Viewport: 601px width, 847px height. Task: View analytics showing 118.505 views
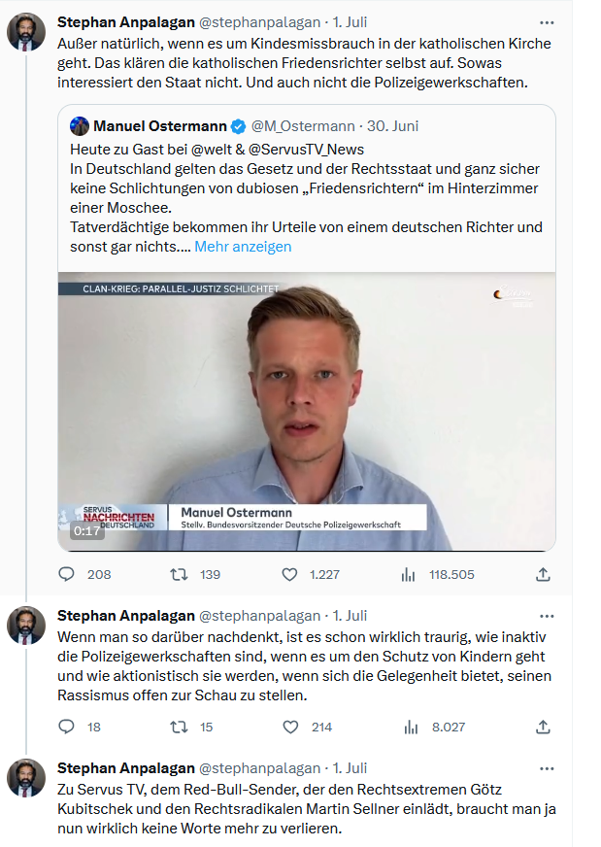click(409, 574)
